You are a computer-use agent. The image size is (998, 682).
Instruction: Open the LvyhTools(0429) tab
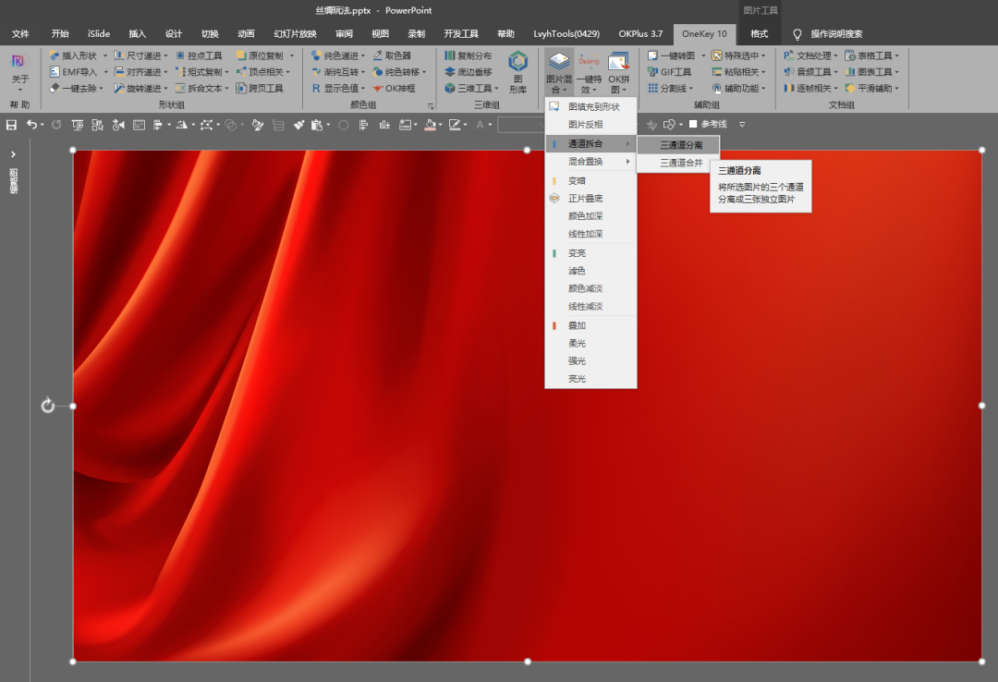566,34
